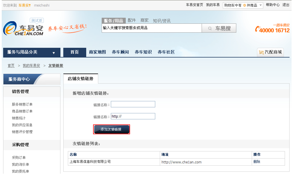Open 商家地图 in the navigation bar
293x178 pixels.
pyautogui.click(x=97, y=52)
